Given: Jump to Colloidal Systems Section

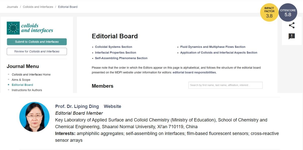Looking at the screenshot, I should (x=114, y=47).
